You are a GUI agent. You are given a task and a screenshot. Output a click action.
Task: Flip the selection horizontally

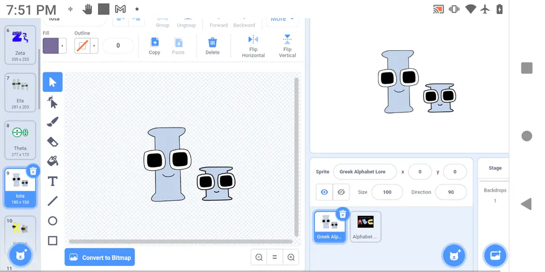pos(253,46)
